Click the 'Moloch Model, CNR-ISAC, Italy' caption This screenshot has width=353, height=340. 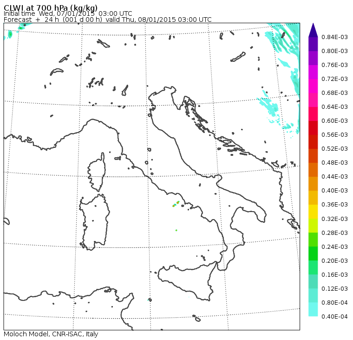pyautogui.click(x=51, y=334)
